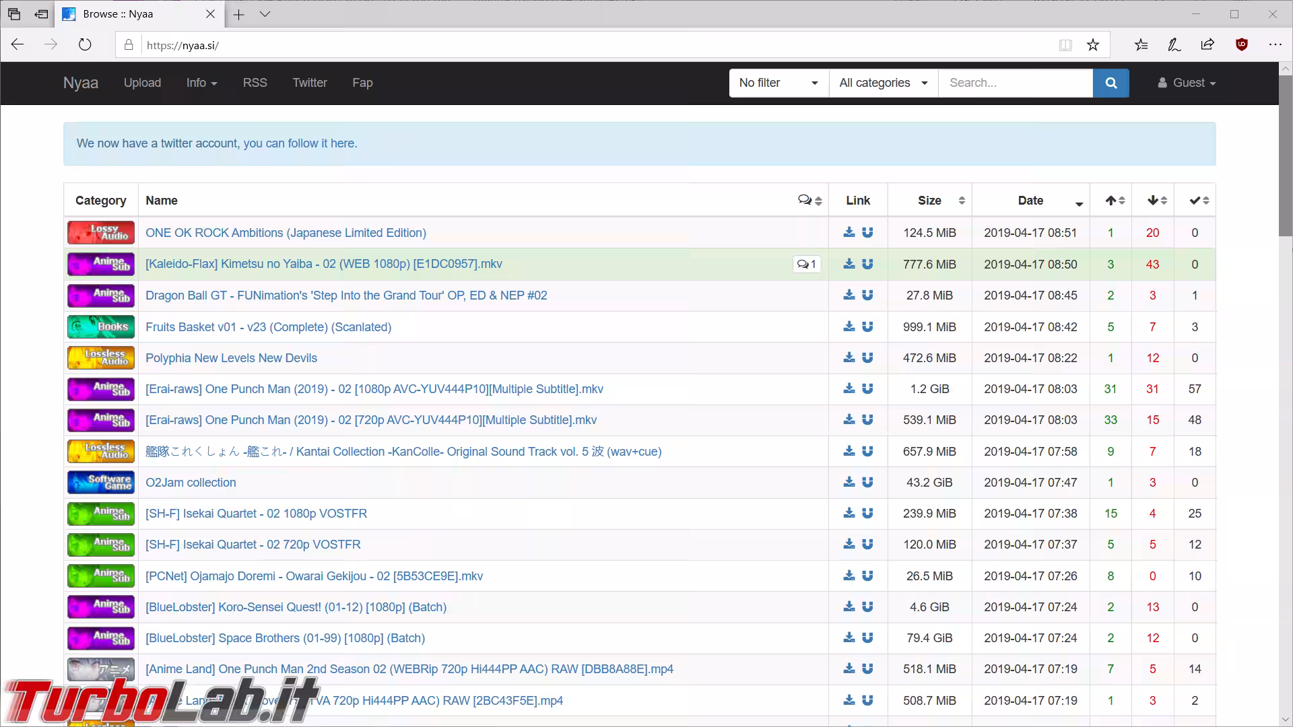This screenshot has width=1293, height=727.
Task: Download torrent file for ONE OK ROCK Ambitions
Action: pos(849,232)
